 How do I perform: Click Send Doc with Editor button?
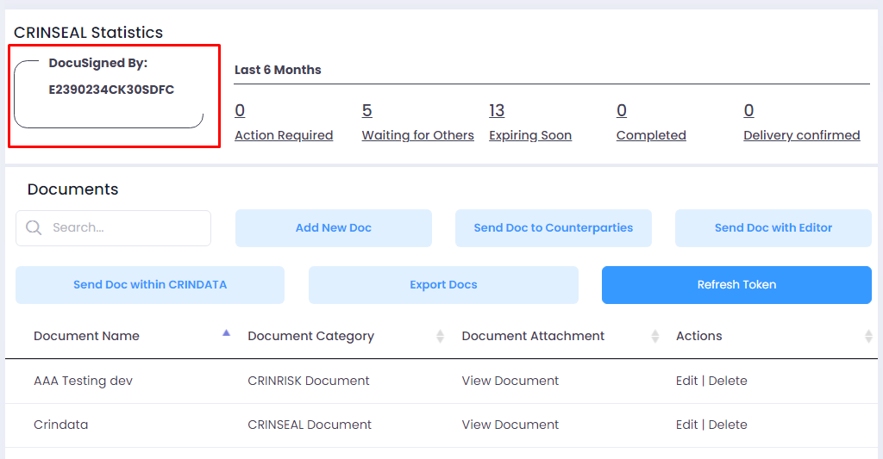click(773, 228)
